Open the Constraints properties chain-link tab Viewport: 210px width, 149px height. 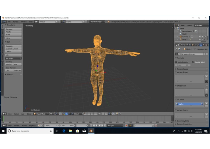click(x=195, y=45)
